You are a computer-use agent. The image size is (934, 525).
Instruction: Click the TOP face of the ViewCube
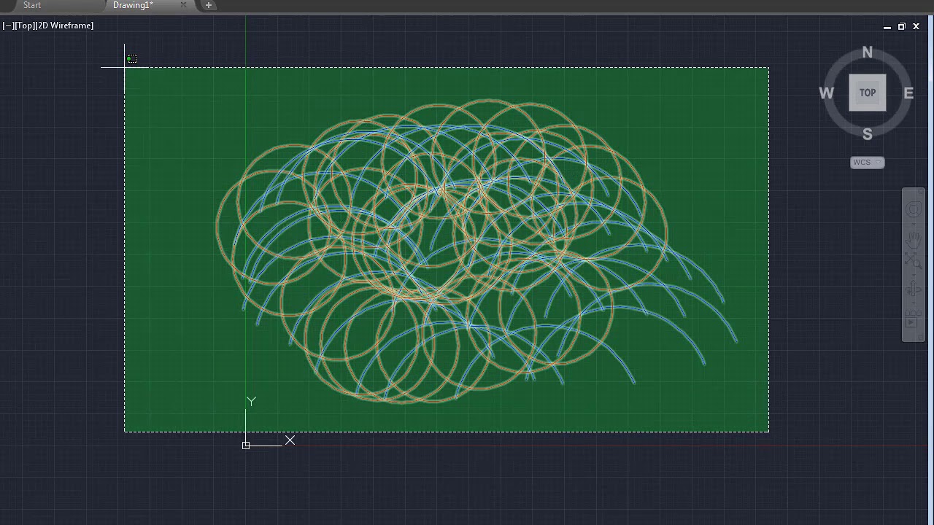pos(868,93)
